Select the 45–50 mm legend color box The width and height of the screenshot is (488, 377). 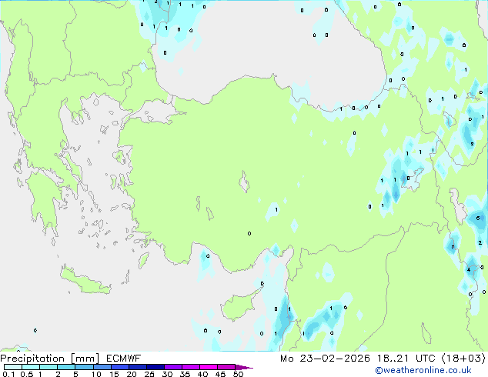[226, 367]
